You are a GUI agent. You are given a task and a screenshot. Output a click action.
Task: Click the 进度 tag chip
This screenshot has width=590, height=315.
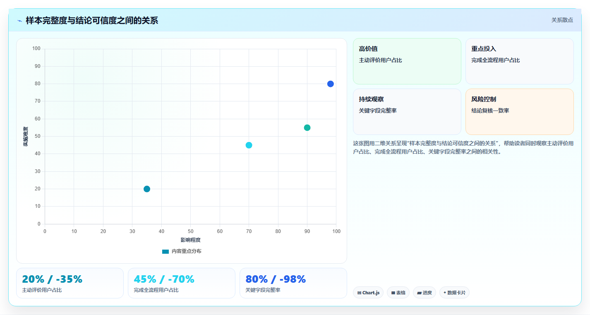click(425, 293)
